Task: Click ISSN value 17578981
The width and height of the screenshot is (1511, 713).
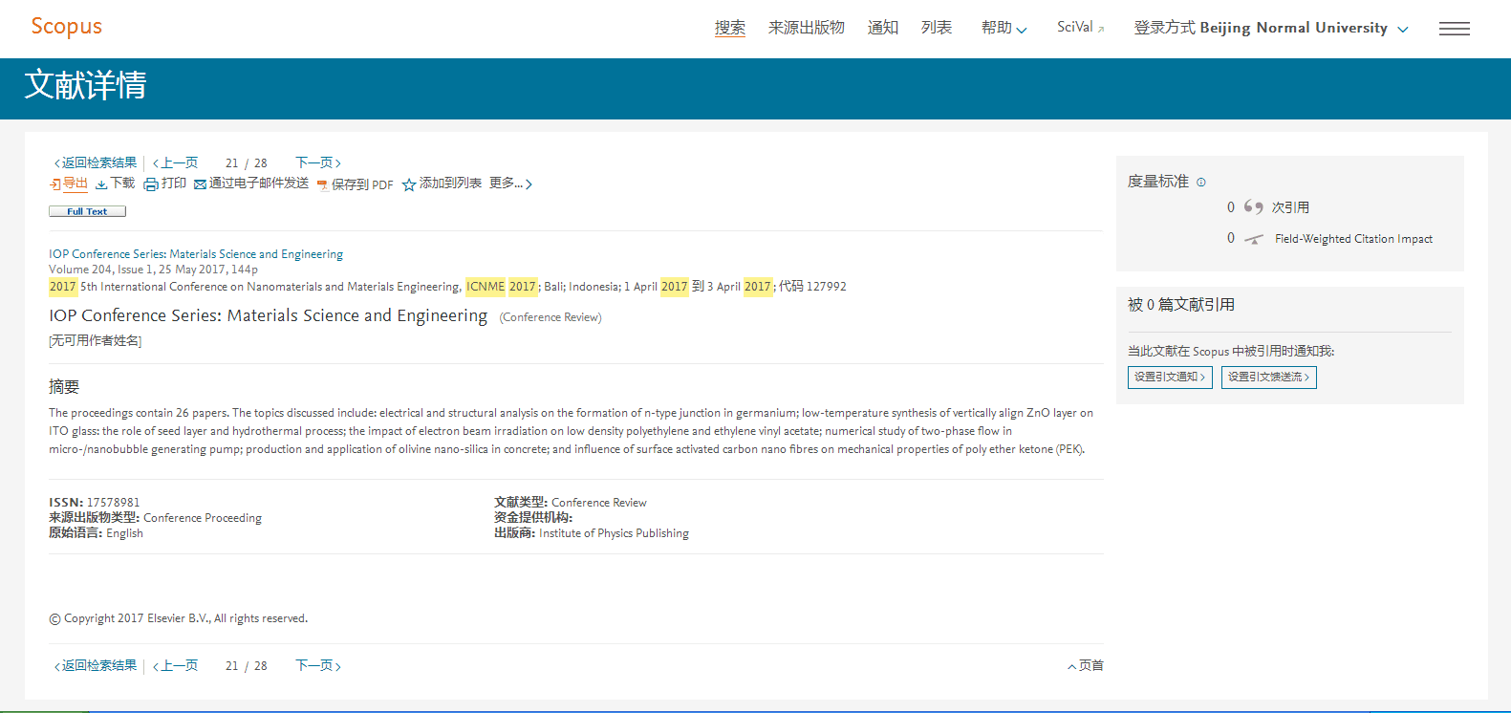Action: tap(114, 503)
